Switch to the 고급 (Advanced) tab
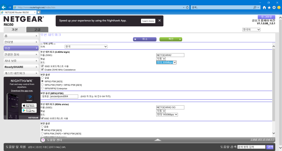Image resolution: width=282 pixels, height=151 pixels. point(37,30)
